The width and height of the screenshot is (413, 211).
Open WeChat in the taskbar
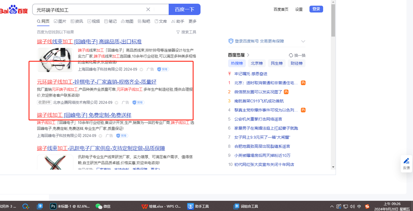(98, 206)
